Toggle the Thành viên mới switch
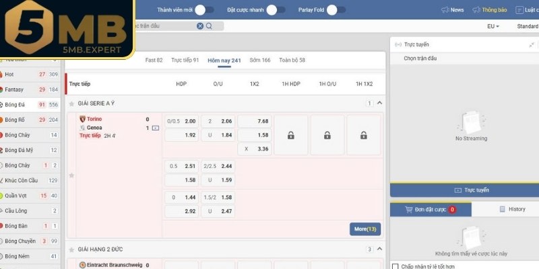This screenshot has width=539, height=269. click(x=209, y=10)
